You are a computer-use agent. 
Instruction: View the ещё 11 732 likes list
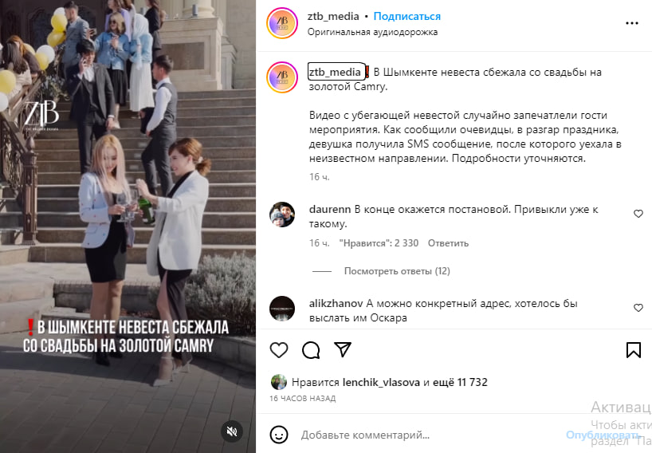[x=460, y=382]
